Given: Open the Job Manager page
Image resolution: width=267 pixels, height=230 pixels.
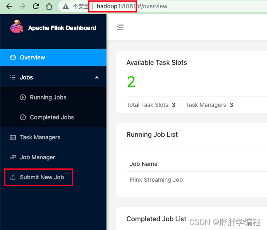Looking at the screenshot, I should (53, 157).
